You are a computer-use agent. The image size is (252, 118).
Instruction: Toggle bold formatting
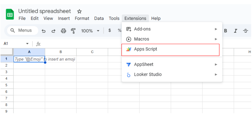coord(225,31)
